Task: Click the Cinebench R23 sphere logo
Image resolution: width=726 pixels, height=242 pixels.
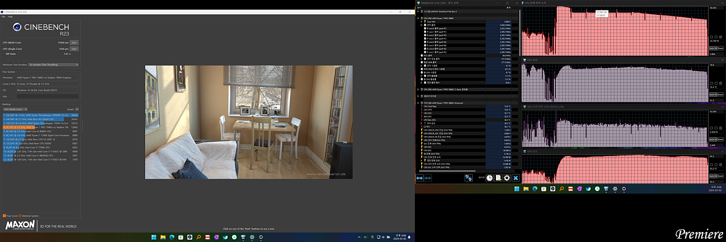Action: 17,27
